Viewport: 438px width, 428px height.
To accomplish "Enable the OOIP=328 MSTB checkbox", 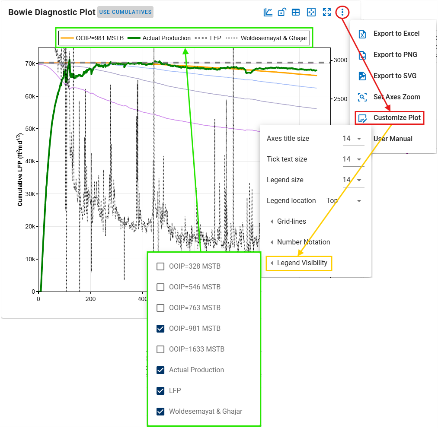I will click(x=160, y=266).
